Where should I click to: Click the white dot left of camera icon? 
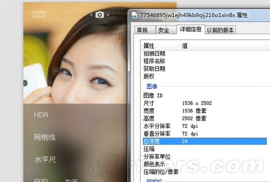pyautogui.click(x=91, y=15)
